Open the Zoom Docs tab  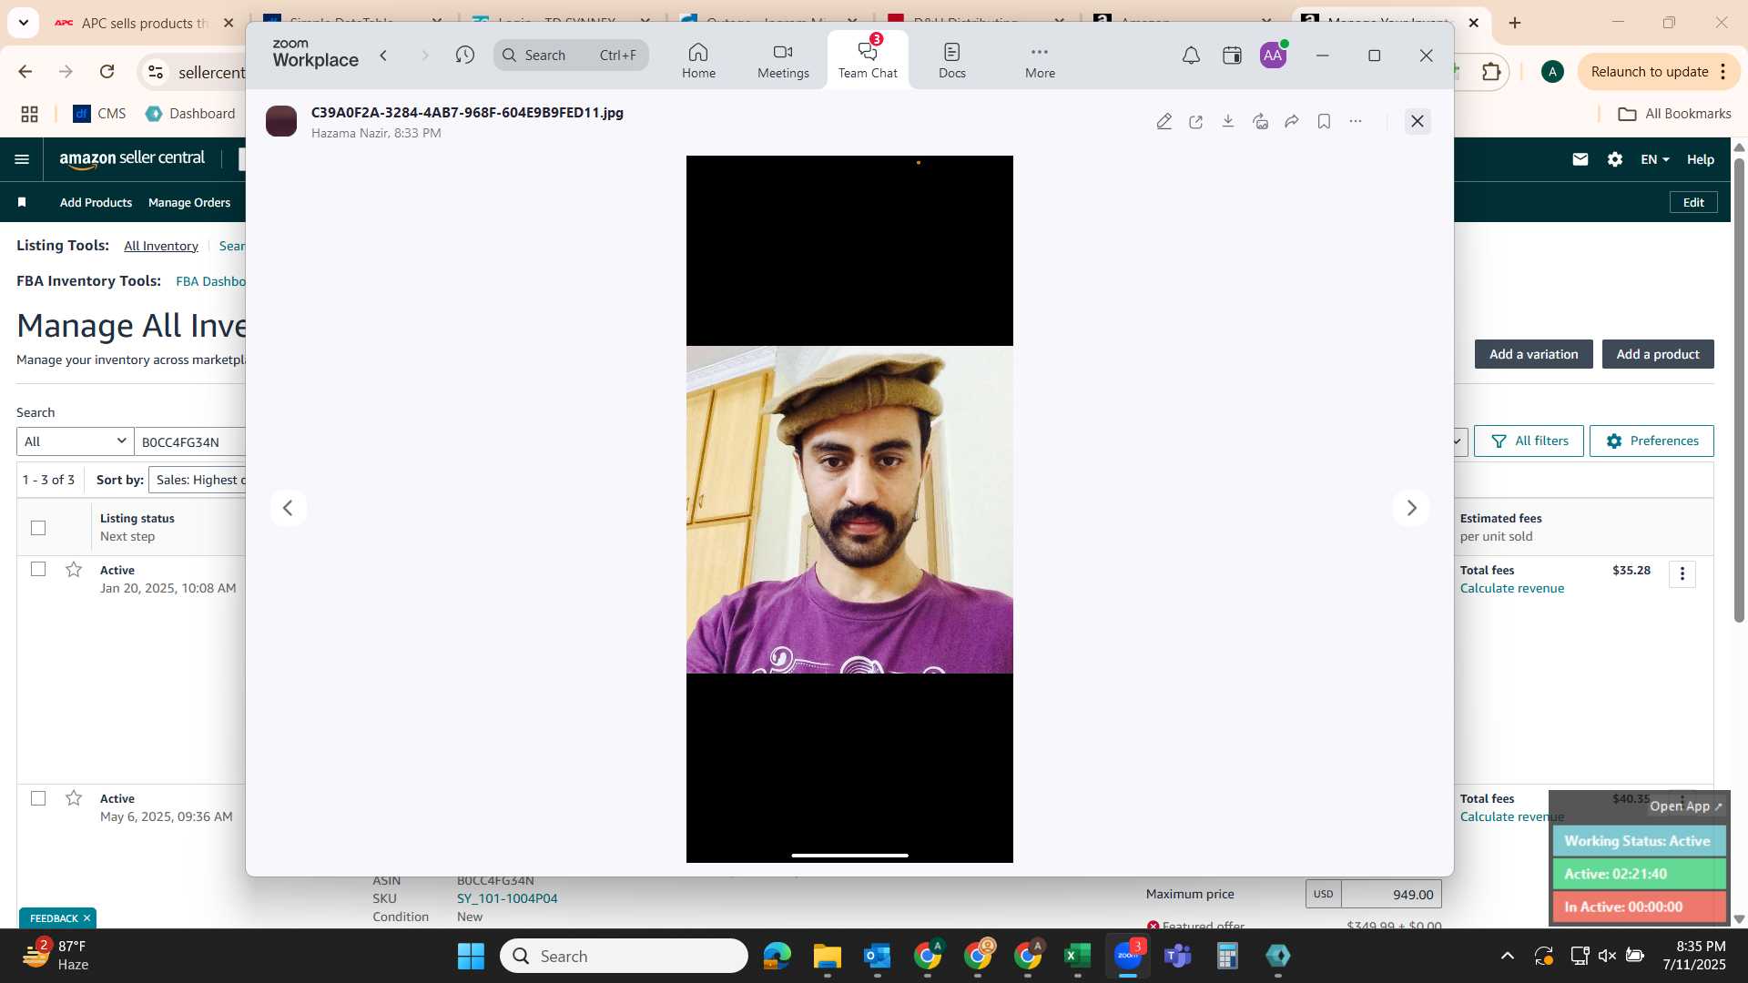(x=951, y=60)
